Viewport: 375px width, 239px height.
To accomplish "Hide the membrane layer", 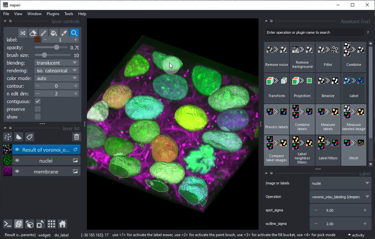I will click(x=17, y=172).
